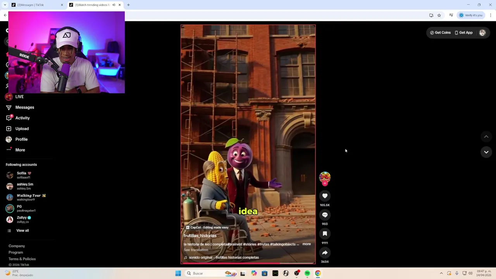Image resolution: width=496 pixels, height=279 pixels.
Task: Go to the previous video with the up arrow
Action: (486, 136)
